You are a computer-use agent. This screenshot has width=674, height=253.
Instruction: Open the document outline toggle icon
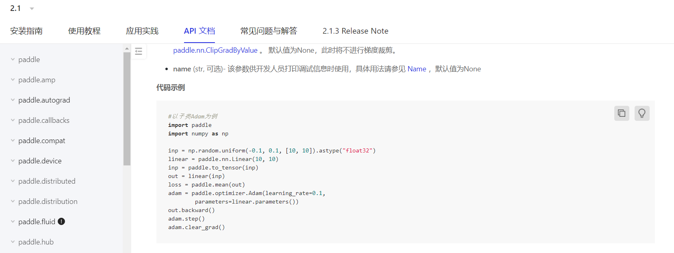click(x=139, y=51)
